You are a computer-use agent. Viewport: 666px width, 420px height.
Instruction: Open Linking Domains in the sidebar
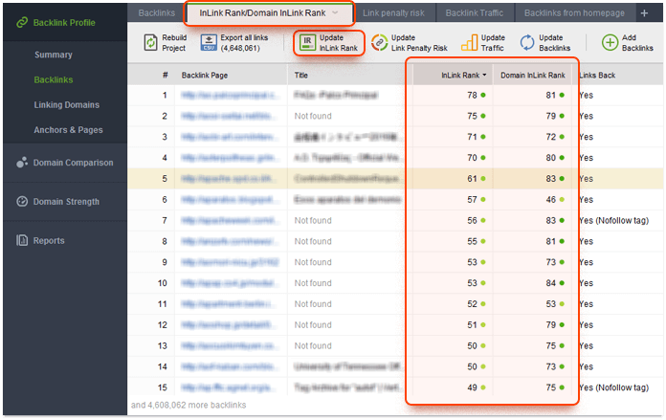[67, 104]
